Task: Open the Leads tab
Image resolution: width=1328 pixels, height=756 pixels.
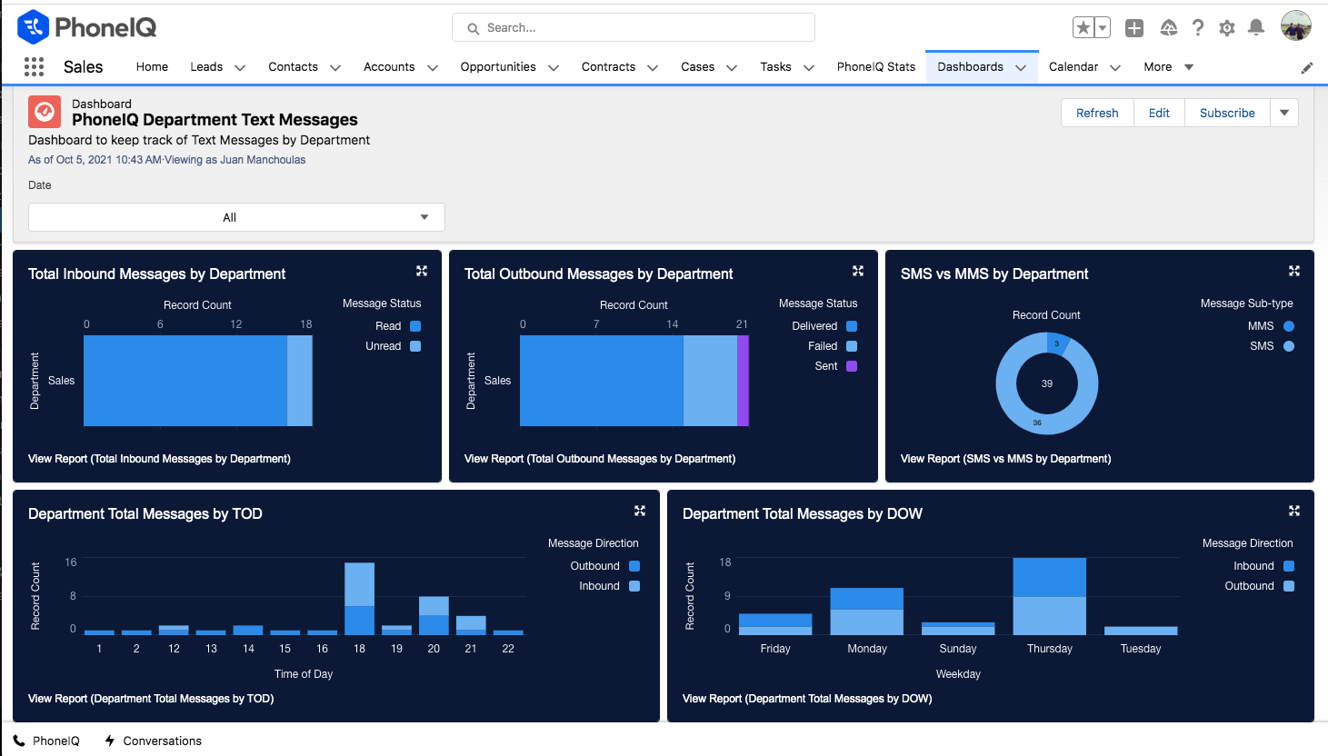Action: (206, 67)
